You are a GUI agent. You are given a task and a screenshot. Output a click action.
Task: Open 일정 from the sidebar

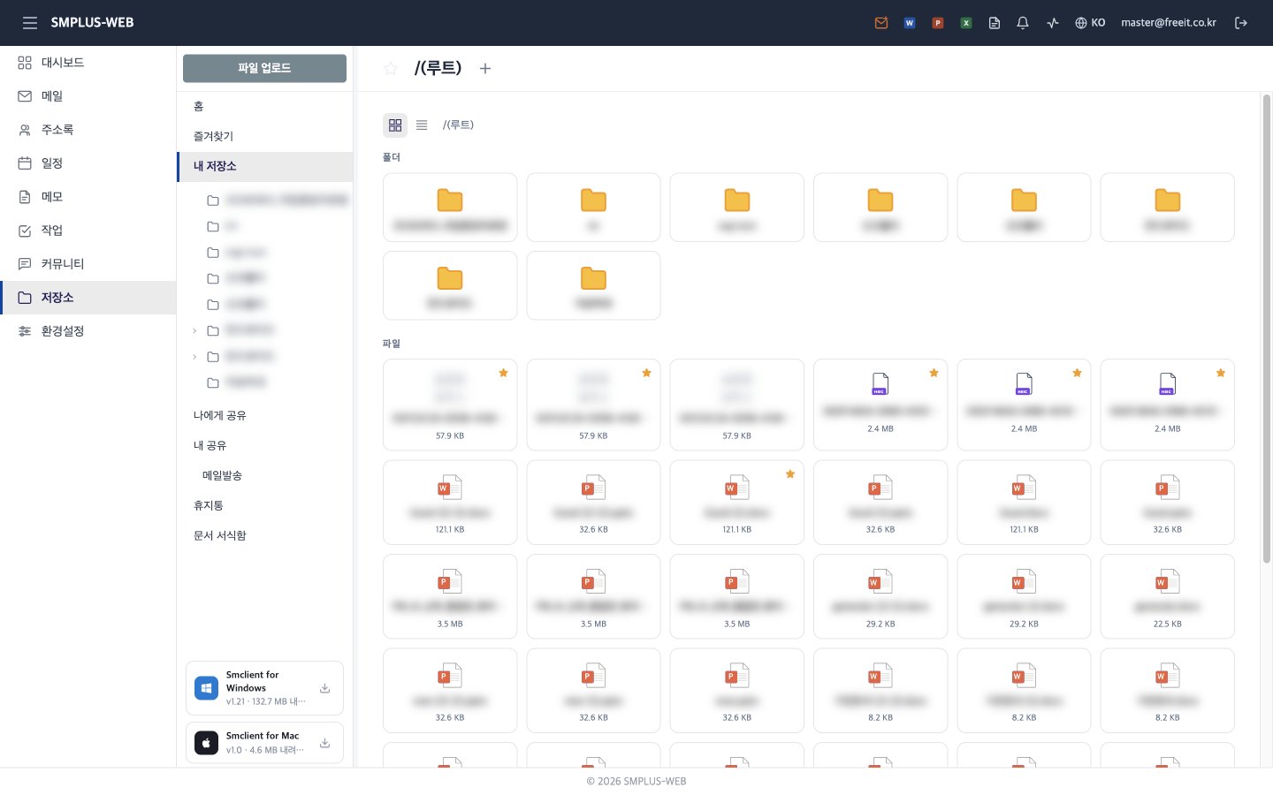pyautogui.click(x=88, y=163)
